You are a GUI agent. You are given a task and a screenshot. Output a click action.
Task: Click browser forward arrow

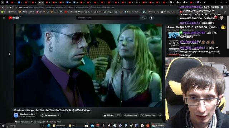7,7
